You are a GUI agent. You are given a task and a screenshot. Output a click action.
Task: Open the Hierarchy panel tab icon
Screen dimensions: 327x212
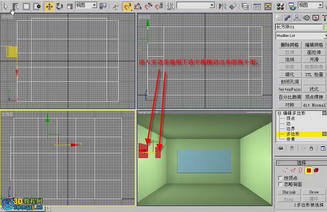tap(297, 18)
